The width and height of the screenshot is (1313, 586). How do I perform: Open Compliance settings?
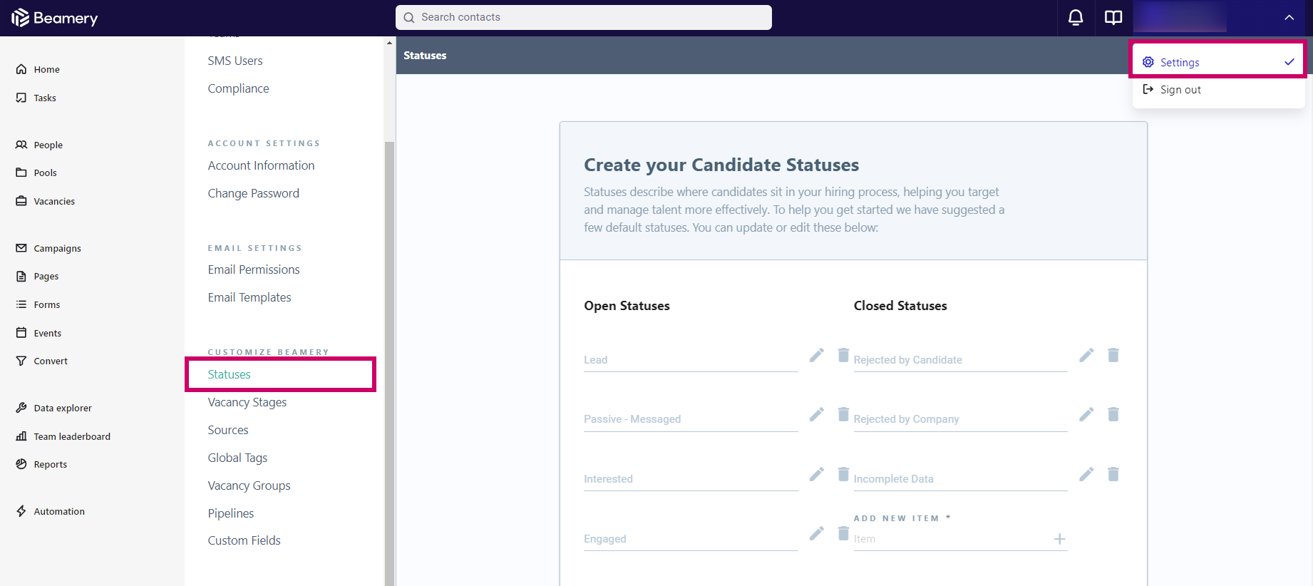coord(239,88)
